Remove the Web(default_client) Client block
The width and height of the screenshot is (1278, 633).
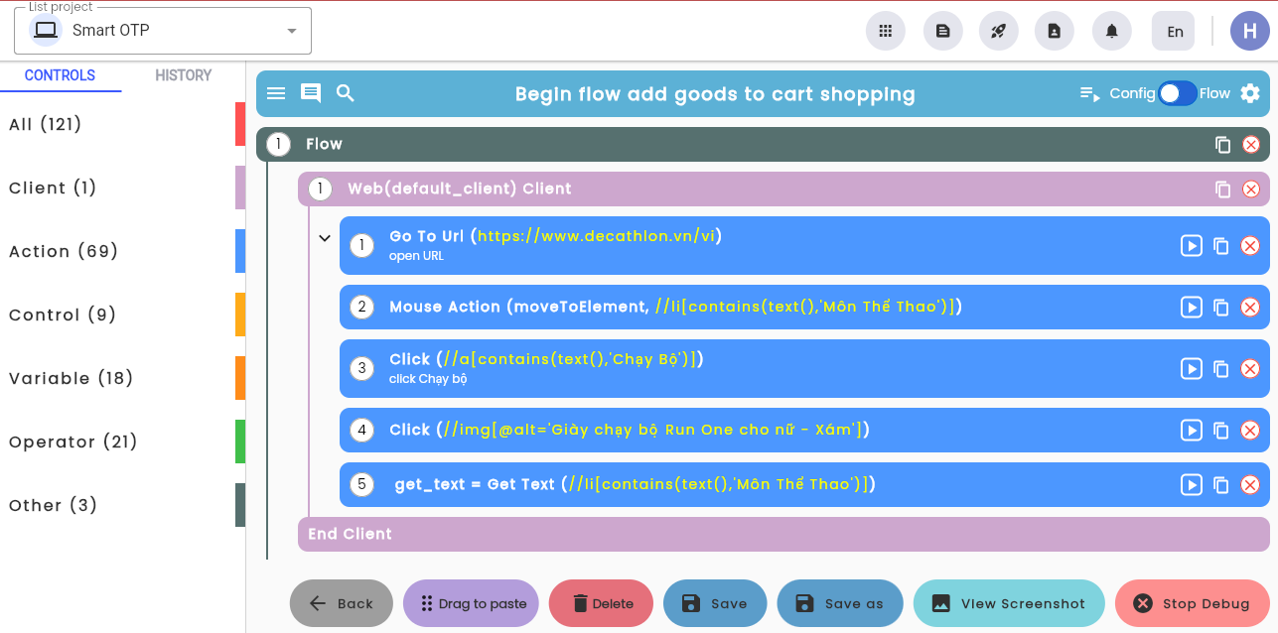click(1251, 189)
